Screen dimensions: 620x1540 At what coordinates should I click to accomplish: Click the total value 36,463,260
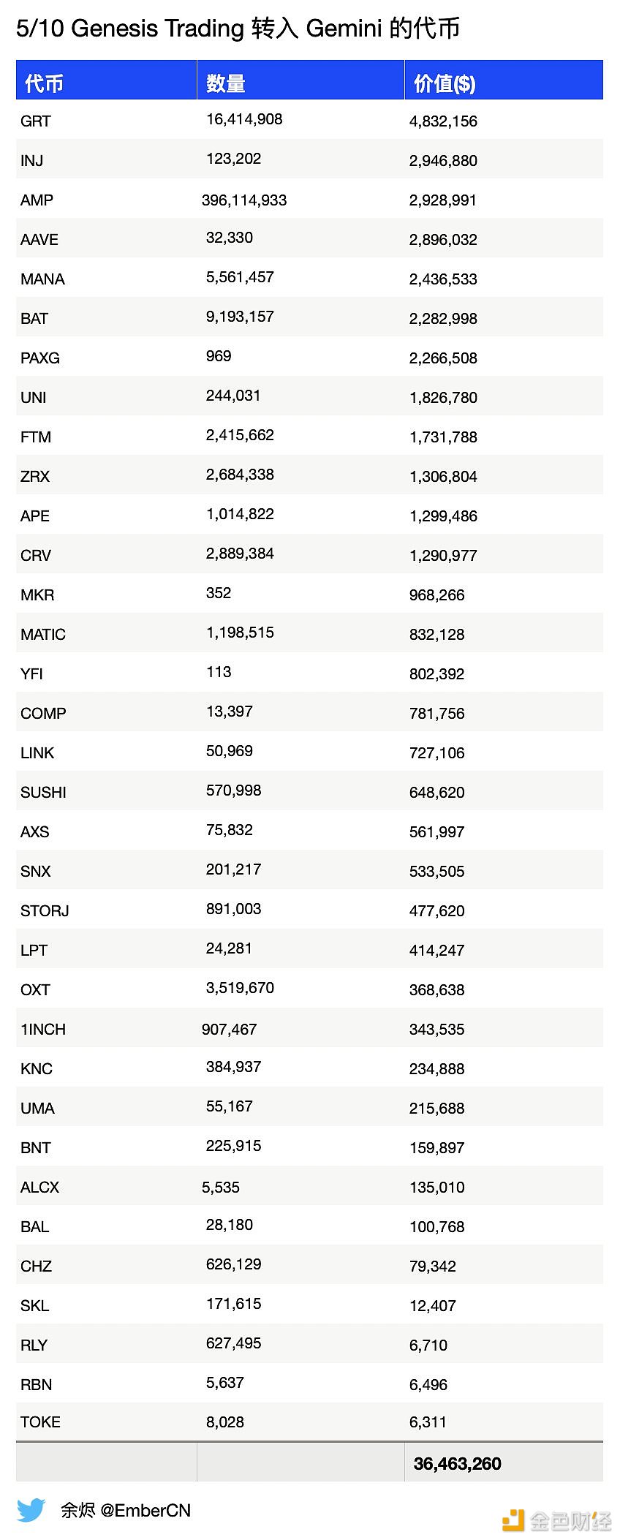(457, 1464)
